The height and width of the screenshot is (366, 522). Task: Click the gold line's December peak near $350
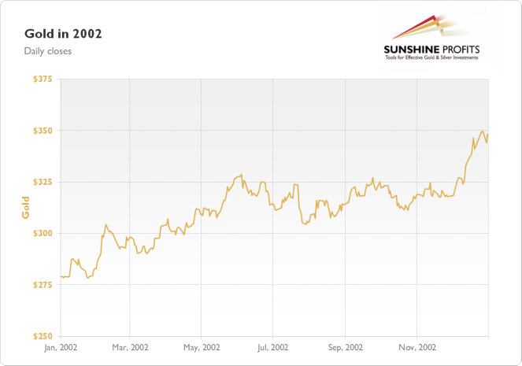[x=483, y=131]
